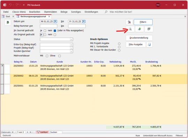Viewport: 188px width, 138px height.
Task: Click the print preview magnifier icon
Action: pyautogui.click(x=130, y=29)
